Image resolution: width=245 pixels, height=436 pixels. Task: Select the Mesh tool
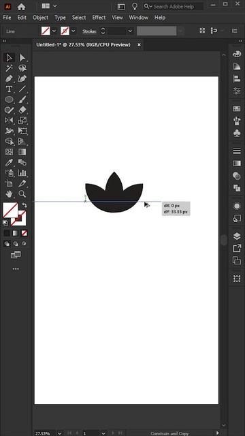click(9, 152)
